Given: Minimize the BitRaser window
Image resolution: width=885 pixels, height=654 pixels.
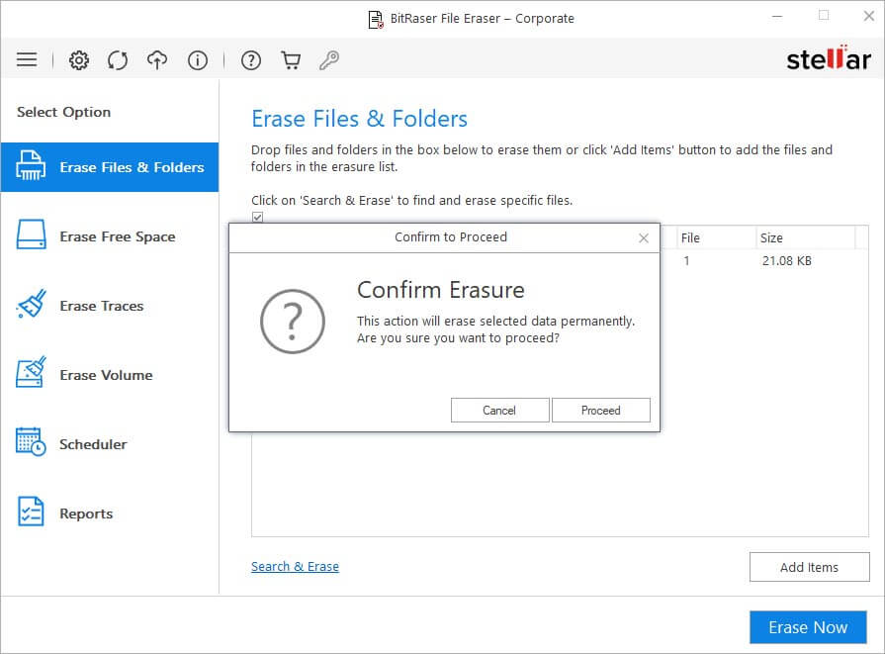Looking at the screenshot, I should [x=777, y=17].
